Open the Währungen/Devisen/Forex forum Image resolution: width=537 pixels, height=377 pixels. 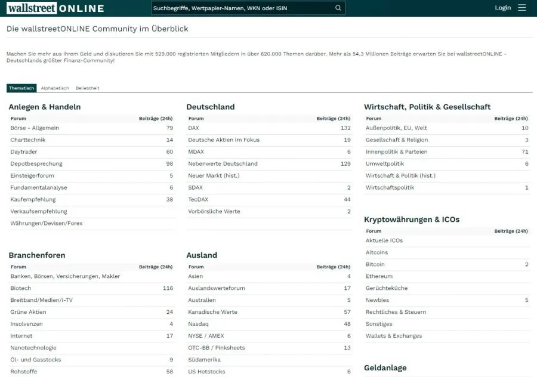point(46,223)
